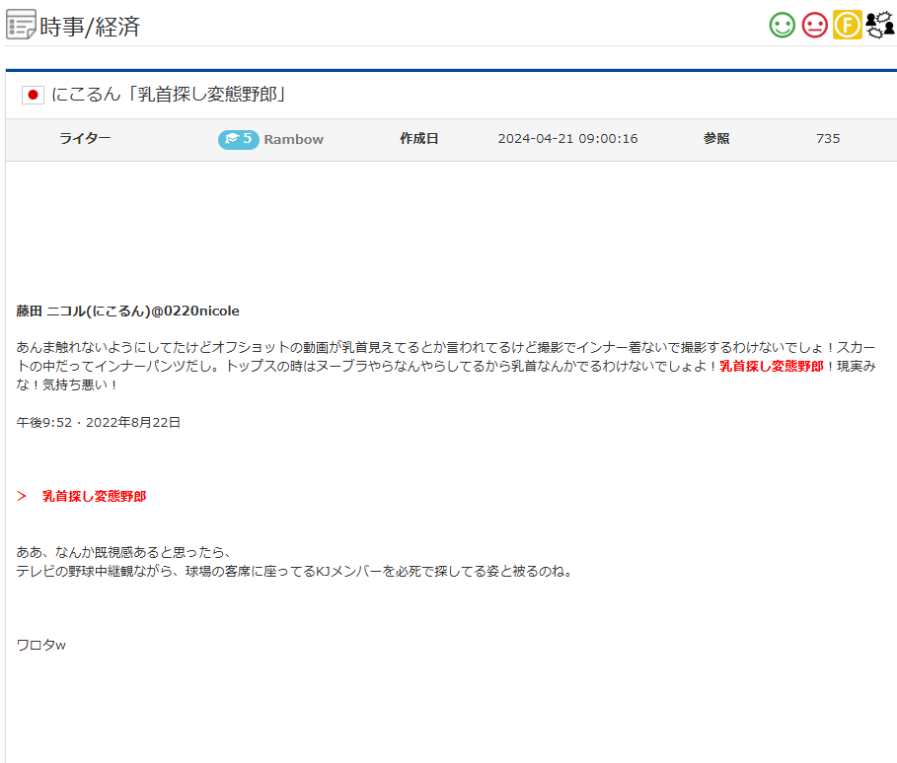
Task: Click the red highlighted phrase inside the tweet
Action: 771,367
